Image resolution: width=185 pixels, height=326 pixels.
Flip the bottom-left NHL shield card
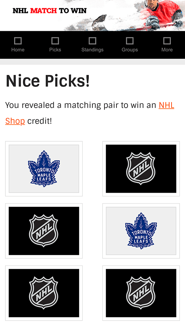(44, 293)
